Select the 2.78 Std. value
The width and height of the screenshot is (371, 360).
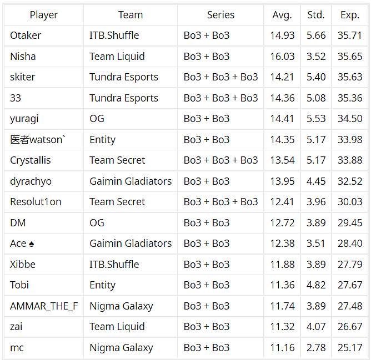[316, 348]
